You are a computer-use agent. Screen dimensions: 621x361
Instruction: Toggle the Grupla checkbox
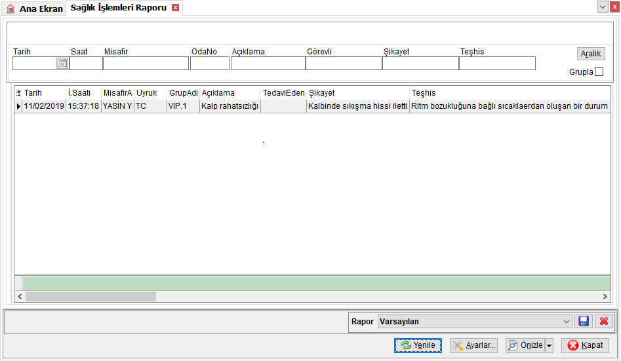(599, 71)
